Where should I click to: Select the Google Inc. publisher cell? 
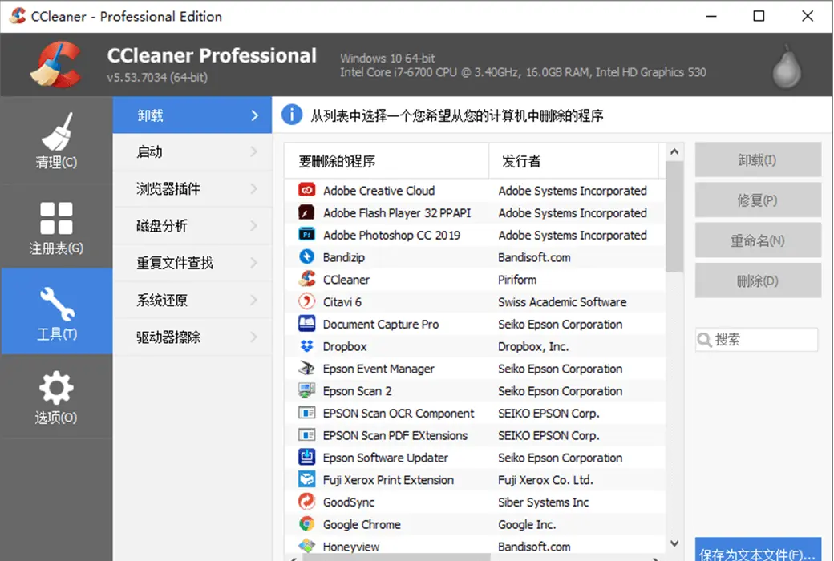click(527, 525)
